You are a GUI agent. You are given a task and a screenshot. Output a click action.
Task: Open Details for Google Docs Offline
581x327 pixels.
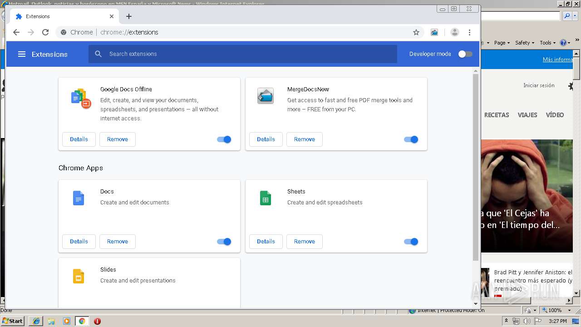[x=79, y=139]
